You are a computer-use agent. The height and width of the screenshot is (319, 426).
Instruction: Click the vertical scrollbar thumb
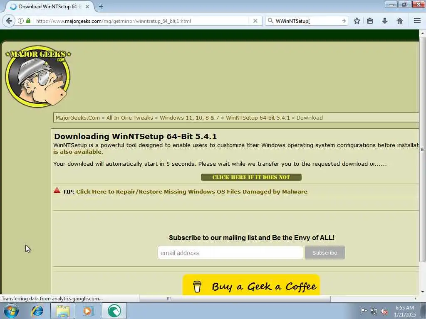(422, 149)
